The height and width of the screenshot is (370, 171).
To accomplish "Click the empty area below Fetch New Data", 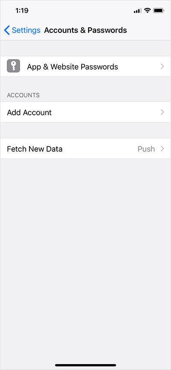I will (x=85, y=260).
